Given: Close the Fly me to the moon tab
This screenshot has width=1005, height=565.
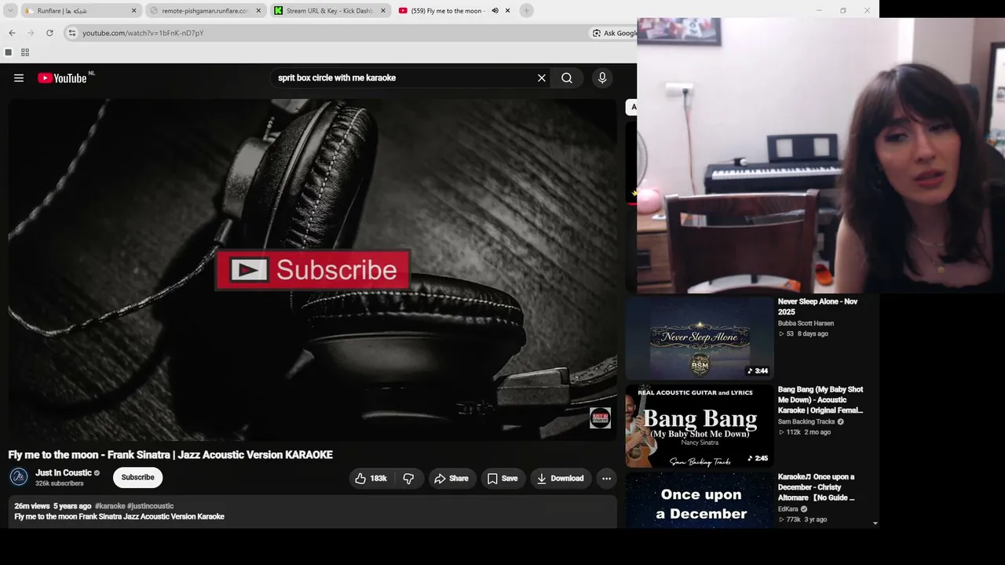Looking at the screenshot, I should pos(507,11).
